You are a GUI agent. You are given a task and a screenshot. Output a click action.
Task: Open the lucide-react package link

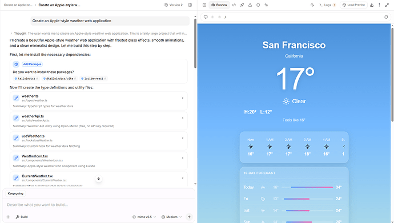(94, 79)
